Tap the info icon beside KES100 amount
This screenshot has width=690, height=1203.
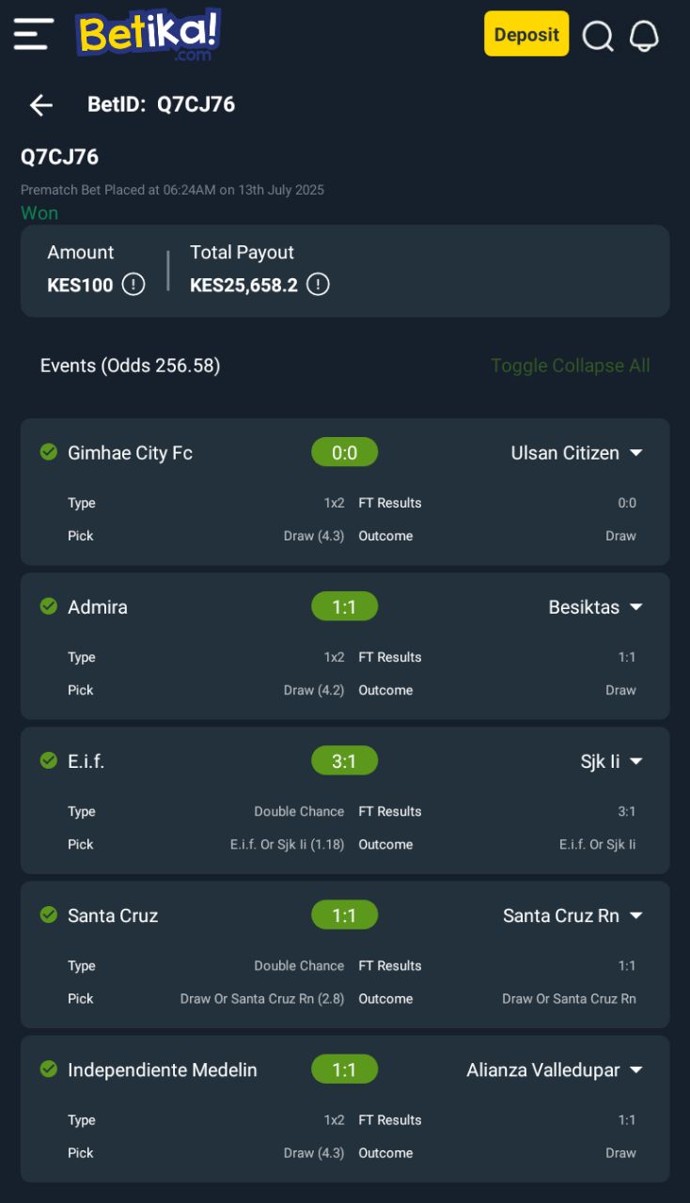(133, 285)
